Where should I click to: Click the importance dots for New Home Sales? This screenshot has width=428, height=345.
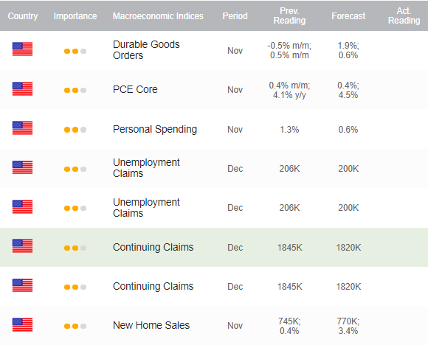pos(75,326)
